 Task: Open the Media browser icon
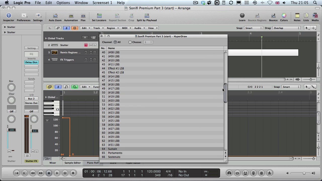coord(315,16)
